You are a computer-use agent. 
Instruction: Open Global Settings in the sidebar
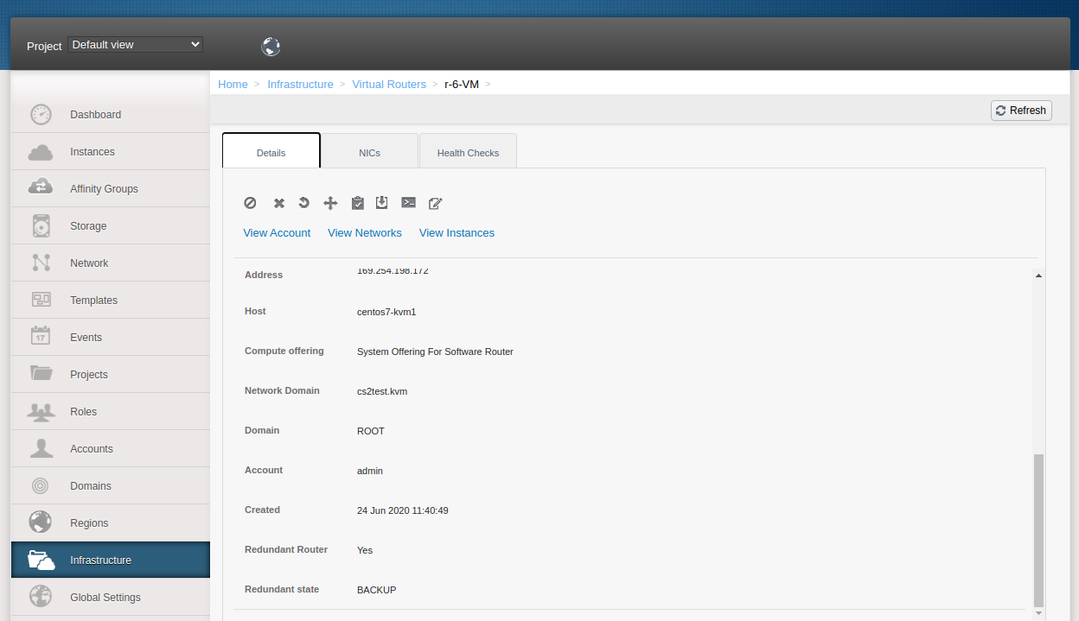pos(110,597)
